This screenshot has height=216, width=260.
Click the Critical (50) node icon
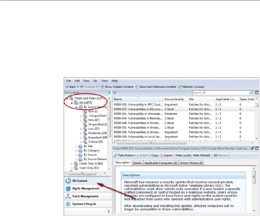point(85,142)
